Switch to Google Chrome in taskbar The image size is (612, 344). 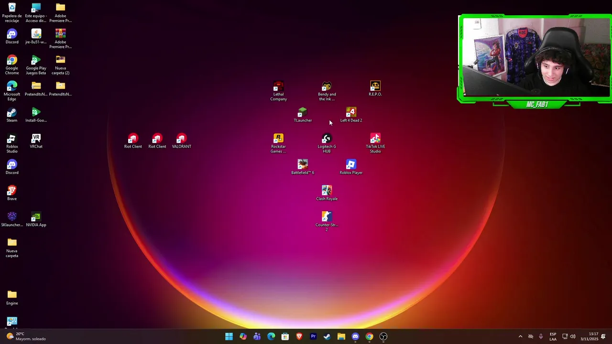point(369,336)
